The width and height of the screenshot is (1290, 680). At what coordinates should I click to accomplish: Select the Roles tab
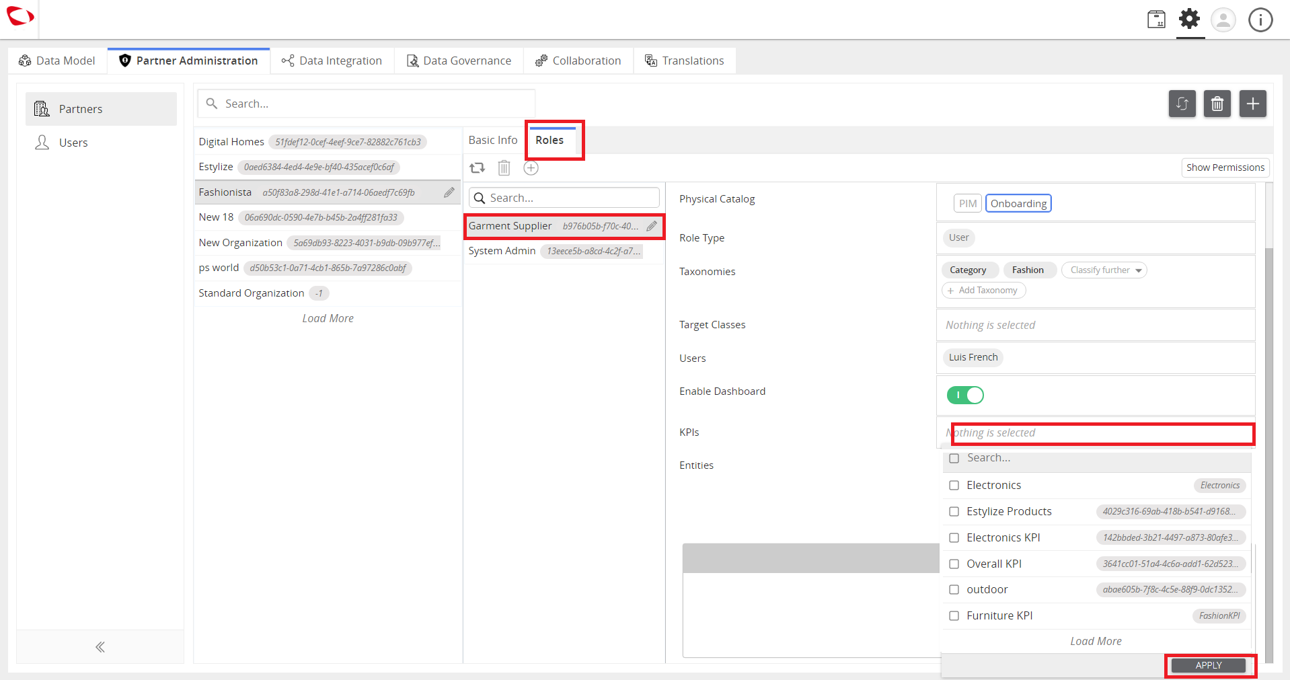click(549, 140)
